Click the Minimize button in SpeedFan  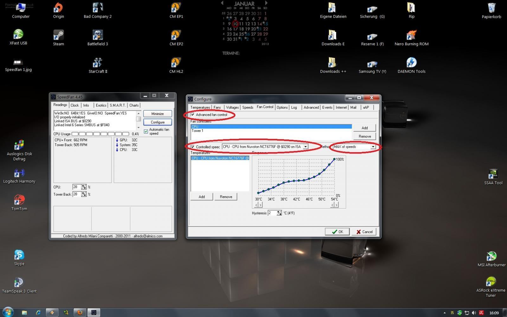[x=157, y=114]
